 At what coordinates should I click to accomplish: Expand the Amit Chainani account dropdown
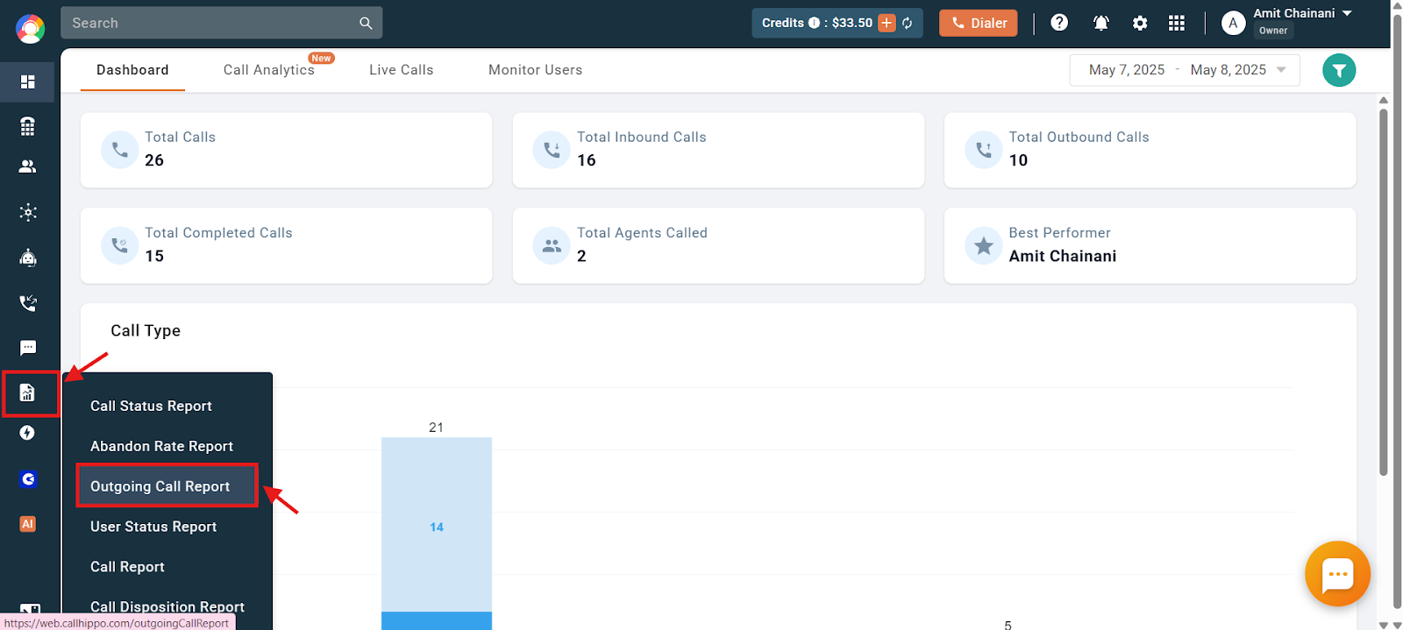click(1347, 13)
